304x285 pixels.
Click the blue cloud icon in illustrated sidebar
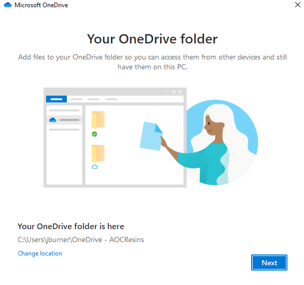(x=53, y=120)
